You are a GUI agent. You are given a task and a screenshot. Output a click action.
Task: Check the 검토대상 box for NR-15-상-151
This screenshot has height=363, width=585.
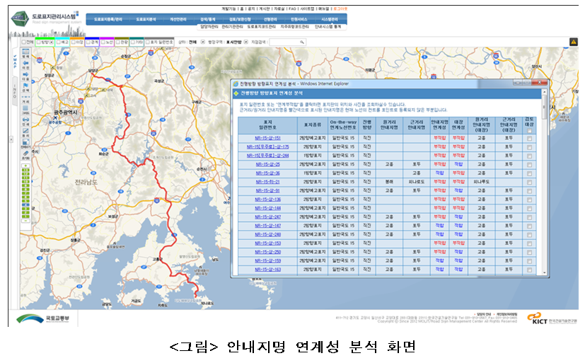pyautogui.click(x=529, y=139)
